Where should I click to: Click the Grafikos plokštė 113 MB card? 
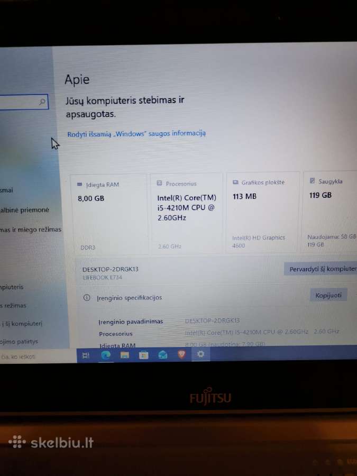[x=262, y=212]
